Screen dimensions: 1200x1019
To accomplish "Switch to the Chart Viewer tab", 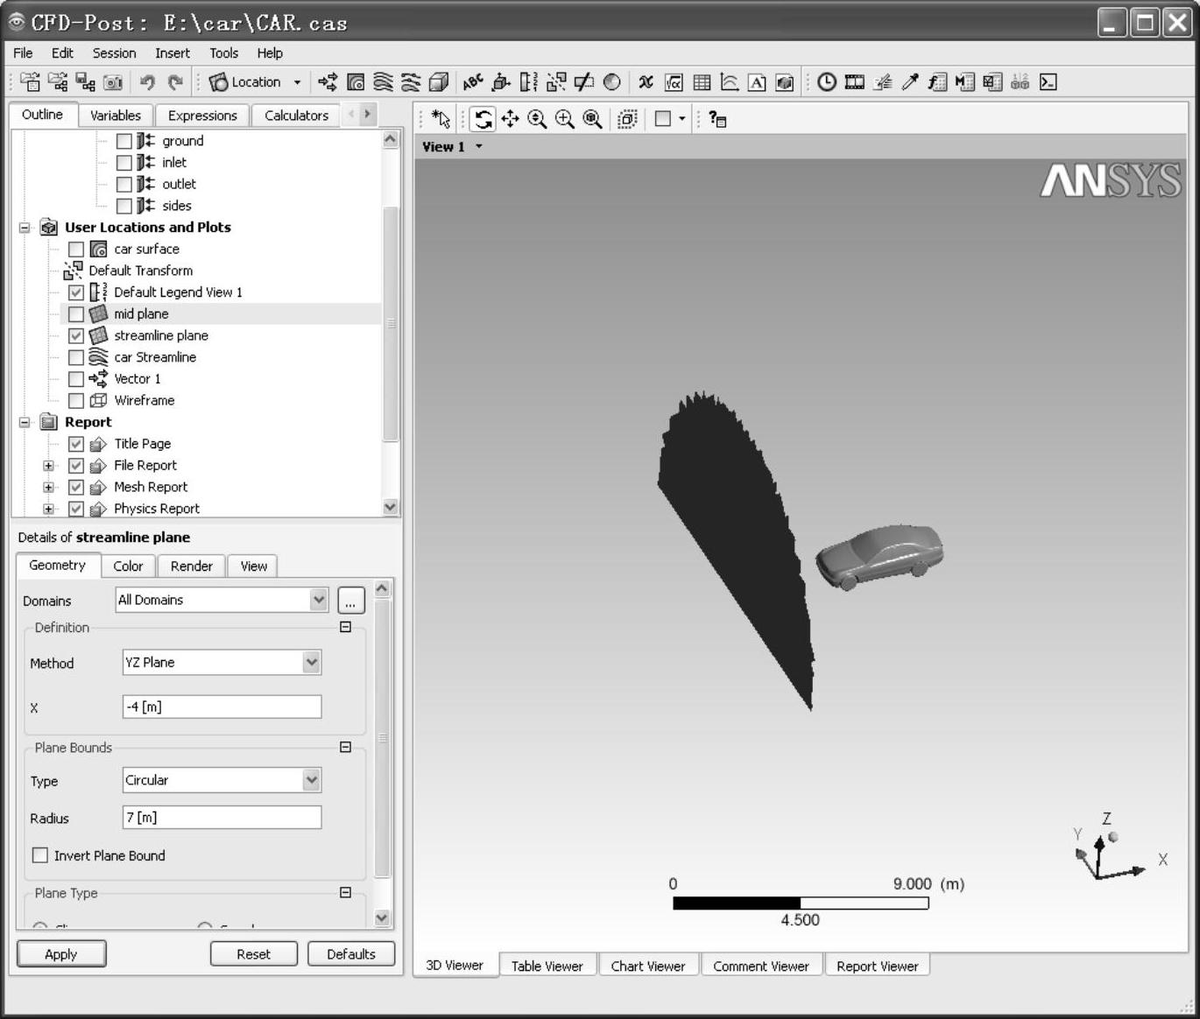I will pyautogui.click(x=647, y=966).
